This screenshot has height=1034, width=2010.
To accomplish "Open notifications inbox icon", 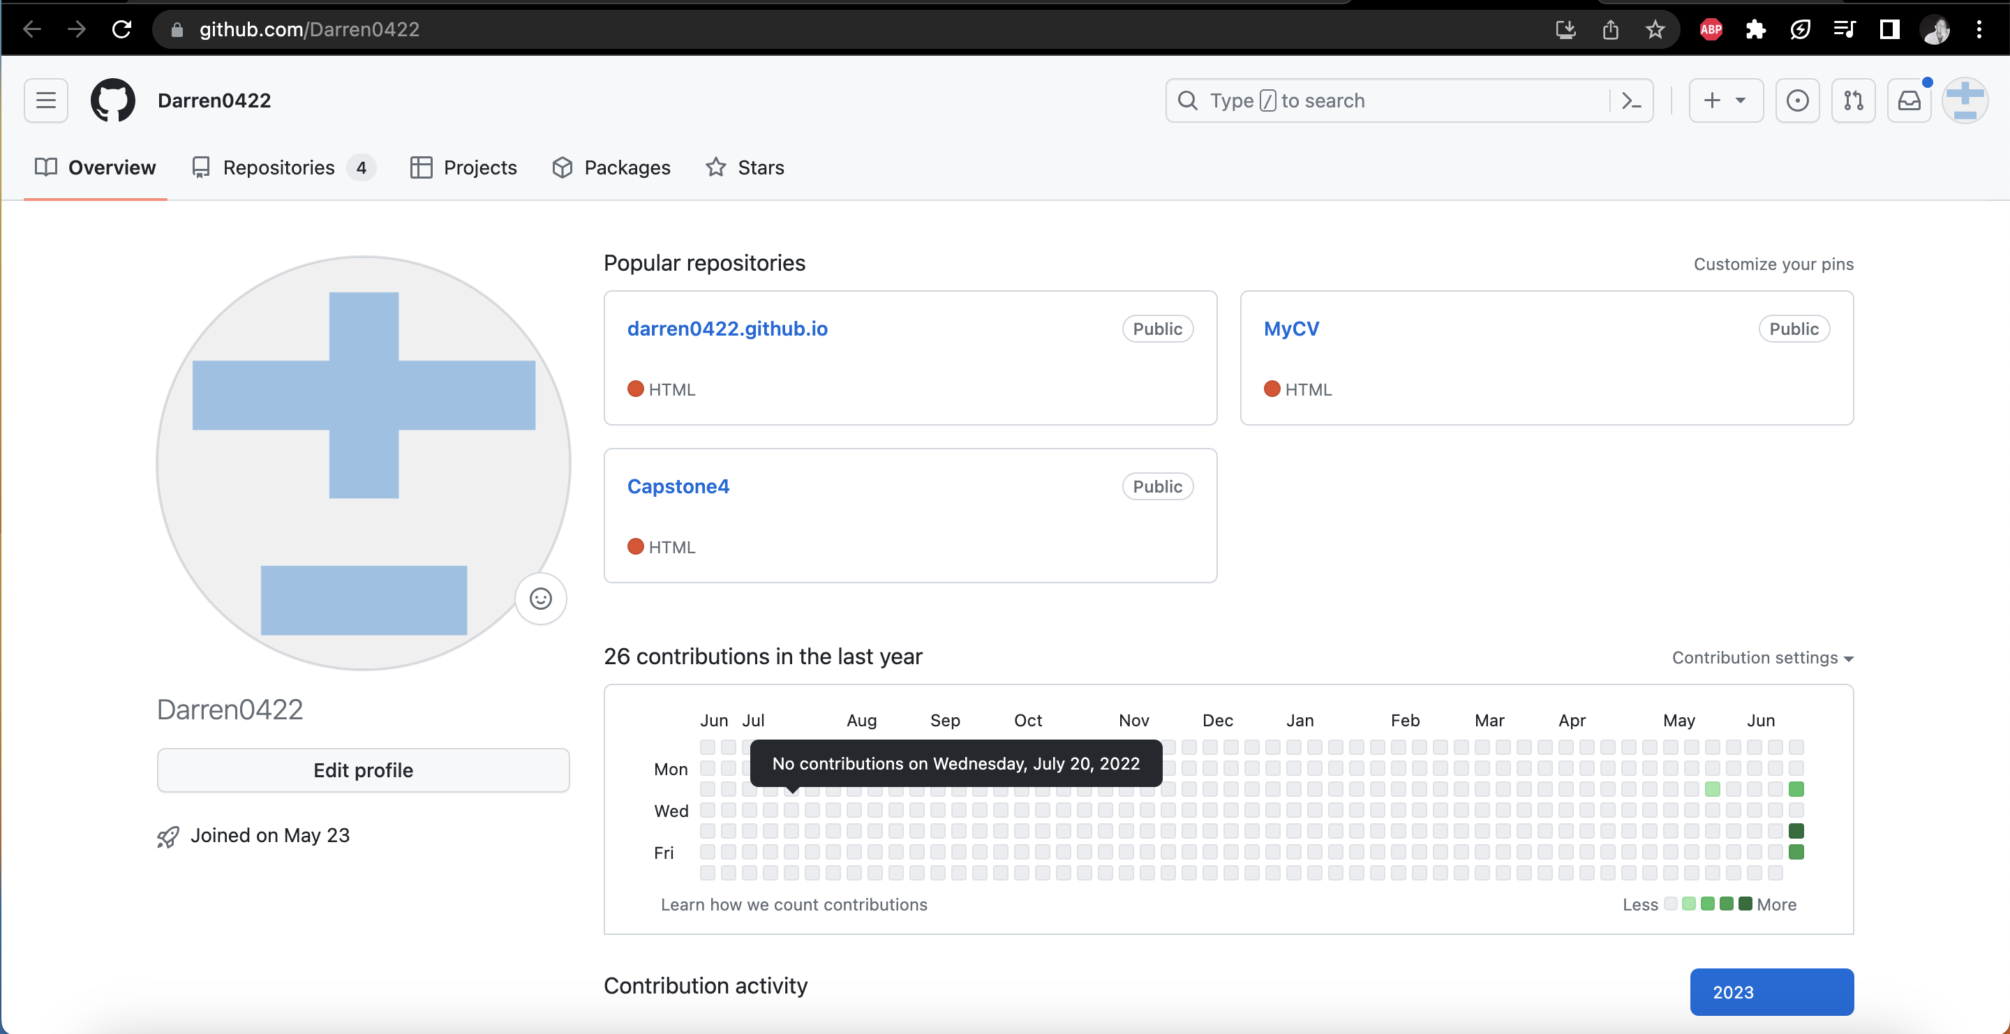I will click(1909, 100).
